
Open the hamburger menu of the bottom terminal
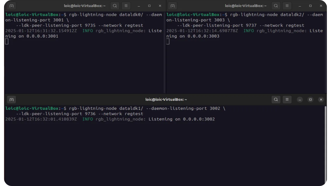coord(287,99)
